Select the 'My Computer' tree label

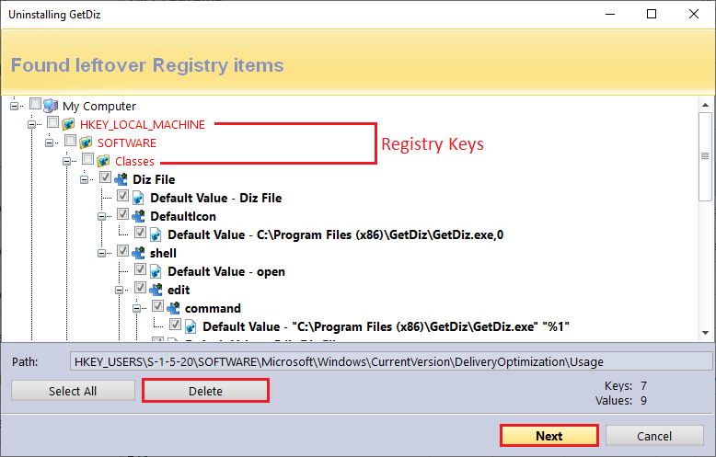(99, 107)
